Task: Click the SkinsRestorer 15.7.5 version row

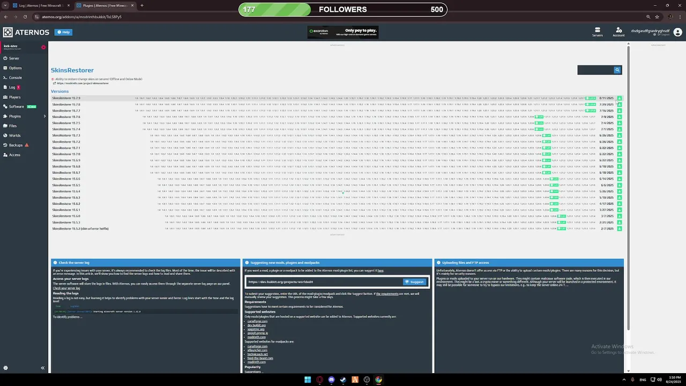Action: pyautogui.click(x=337, y=123)
